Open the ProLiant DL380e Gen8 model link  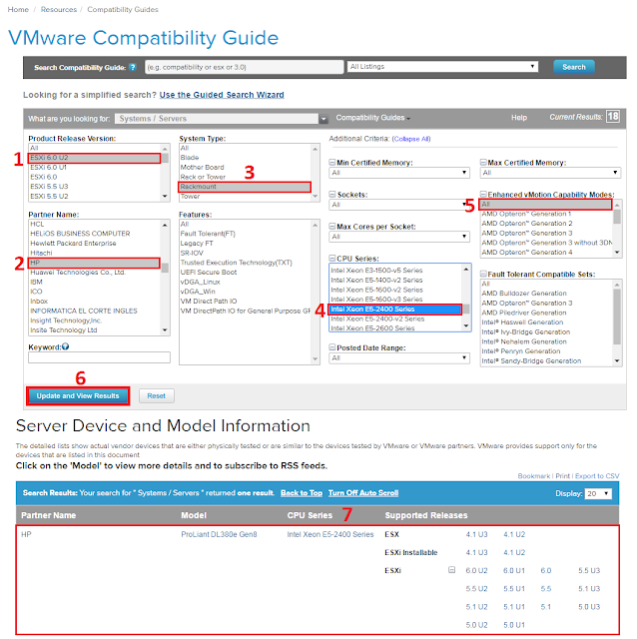pos(219,534)
